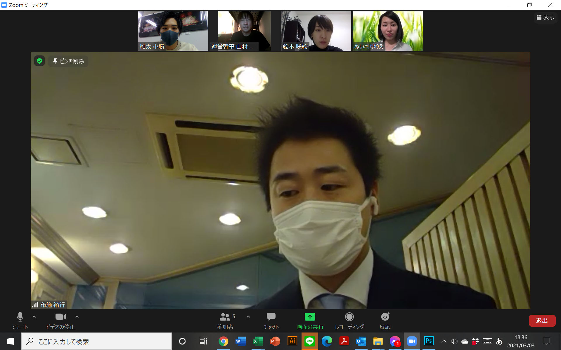Open Photoshop from the taskbar
Viewport: 561px width, 350px height.
pos(429,341)
